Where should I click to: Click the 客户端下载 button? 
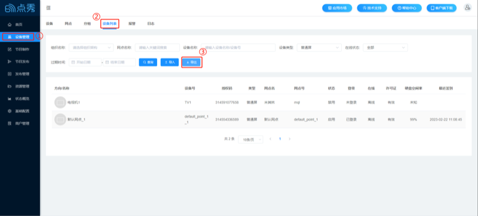tap(442, 8)
